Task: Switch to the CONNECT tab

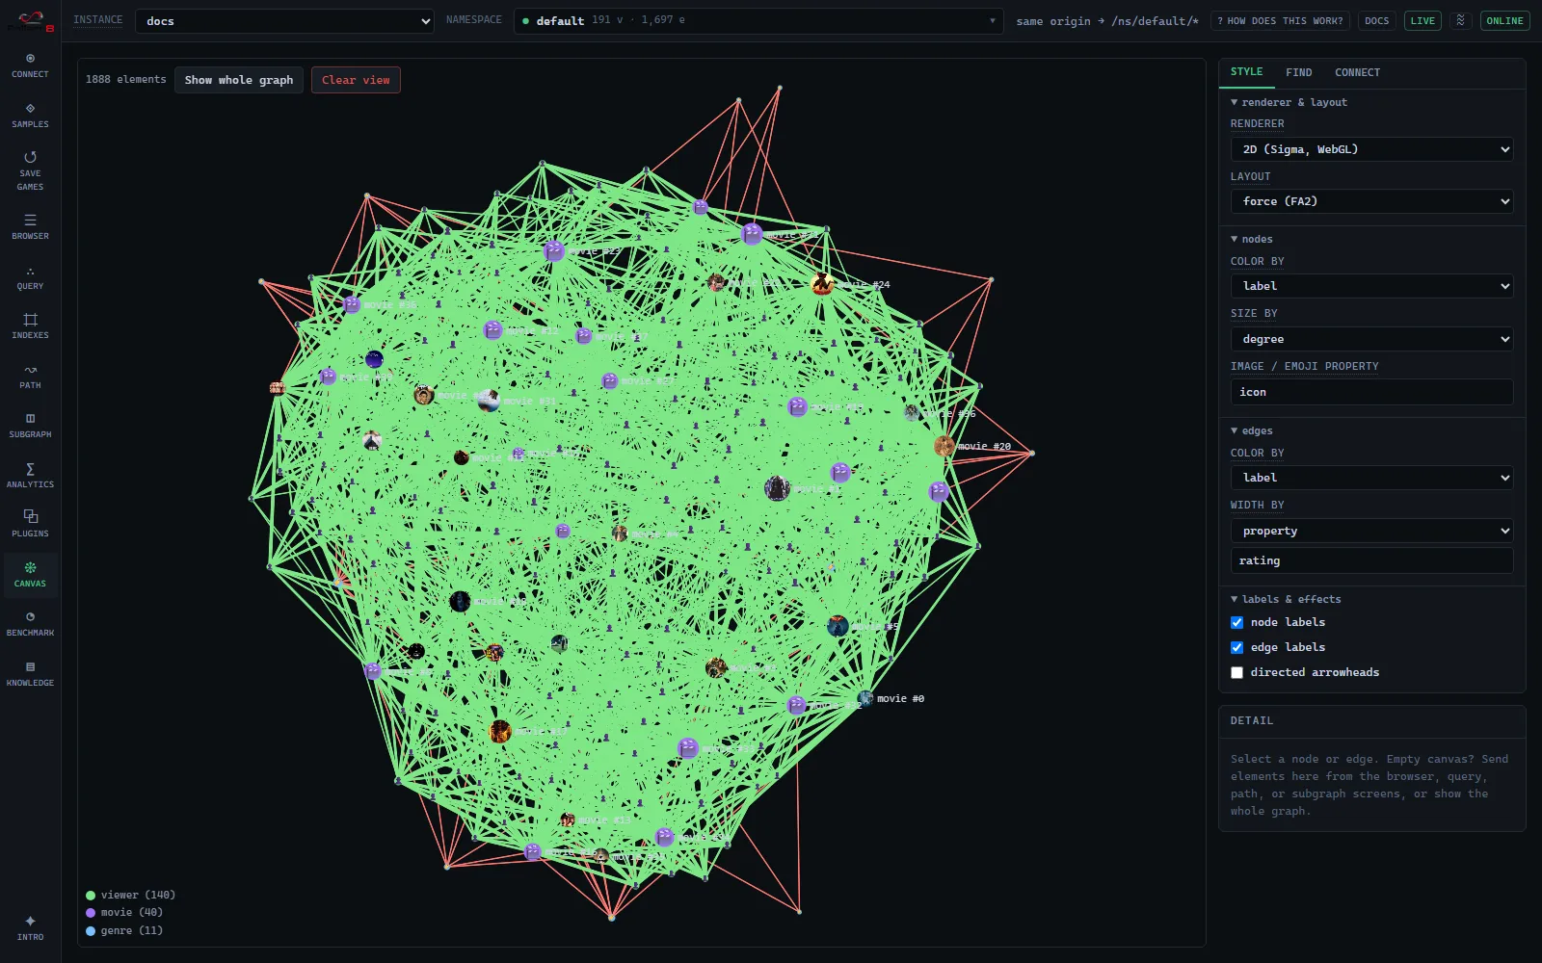Action: pos(1357,72)
